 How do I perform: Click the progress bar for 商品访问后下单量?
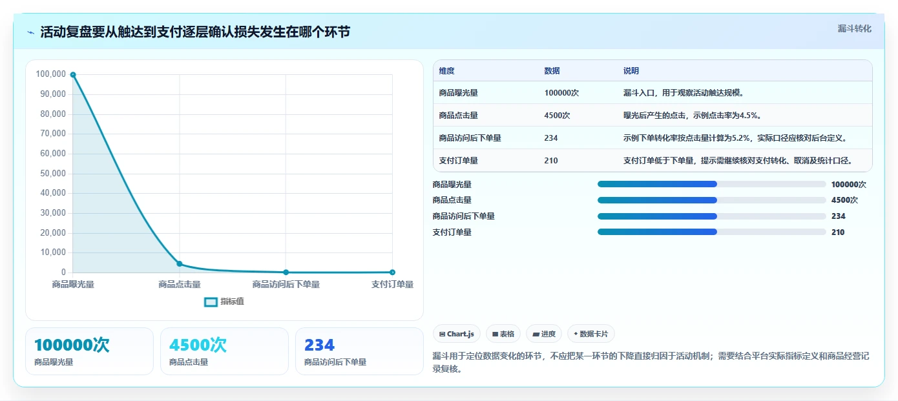pos(712,216)
